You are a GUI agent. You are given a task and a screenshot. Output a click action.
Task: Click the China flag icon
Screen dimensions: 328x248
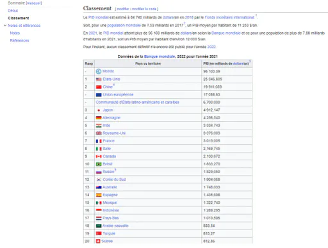[99, 87]
